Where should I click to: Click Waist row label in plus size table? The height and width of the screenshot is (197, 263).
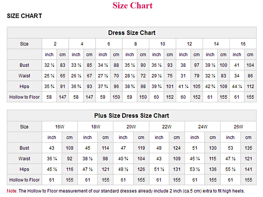click(24, 159)
